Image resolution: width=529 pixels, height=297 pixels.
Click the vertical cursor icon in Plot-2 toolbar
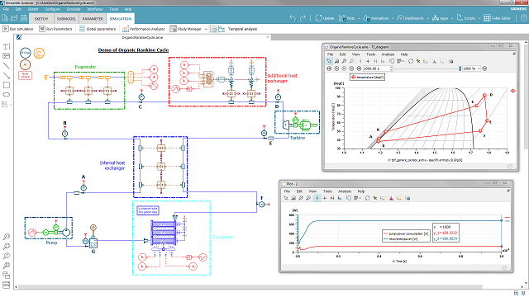coord(317,198)
